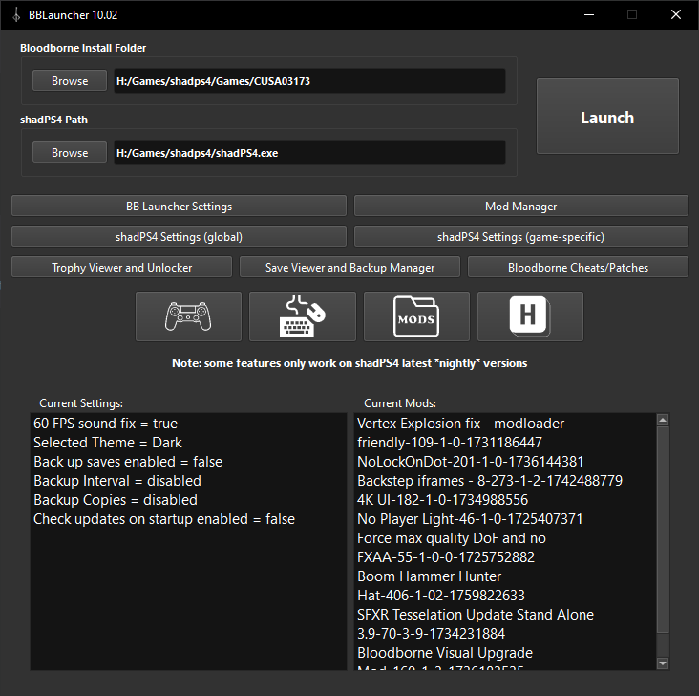The width and height of the screenshot is (699, 696).
Task: Open the controller configuration icon
Action: (188, 316)
